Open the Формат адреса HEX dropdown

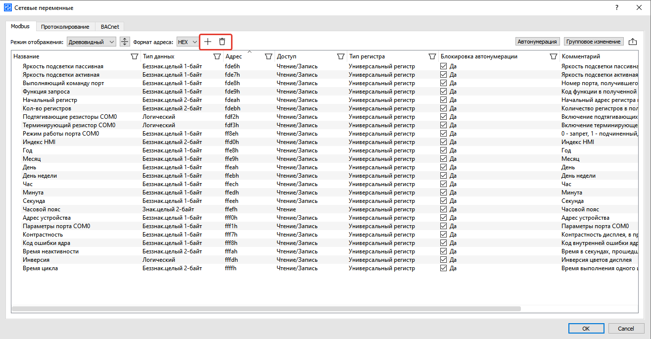tap(187, 42)
